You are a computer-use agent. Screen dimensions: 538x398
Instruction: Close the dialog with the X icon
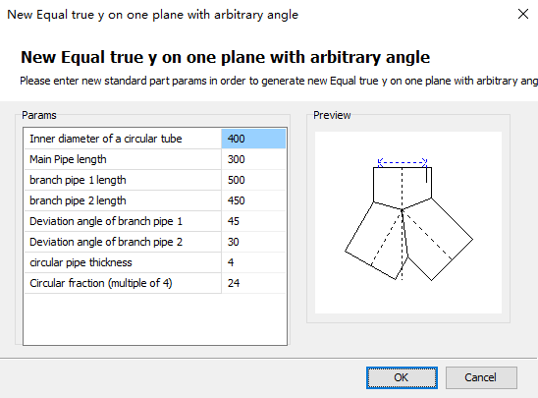pos(523,14)
